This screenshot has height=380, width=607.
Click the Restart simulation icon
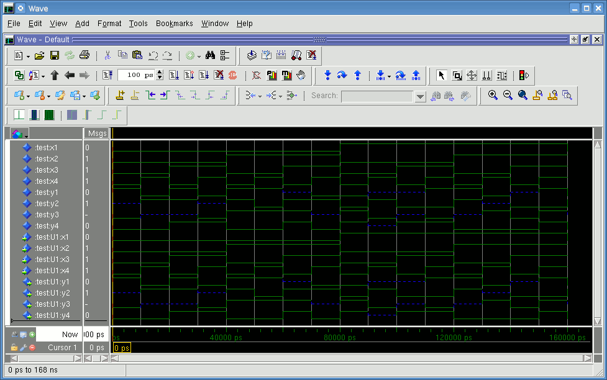pyautogui.click(x=108, y=75)
